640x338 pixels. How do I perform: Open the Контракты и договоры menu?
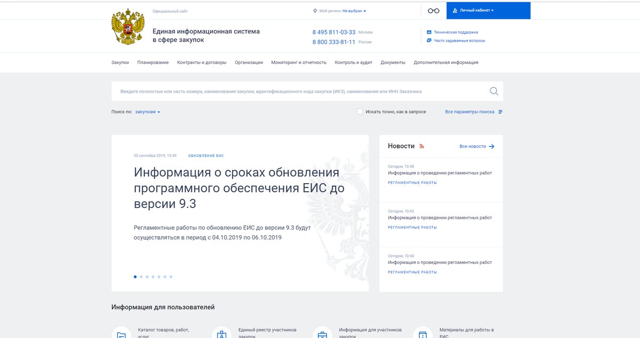point(202,62)
